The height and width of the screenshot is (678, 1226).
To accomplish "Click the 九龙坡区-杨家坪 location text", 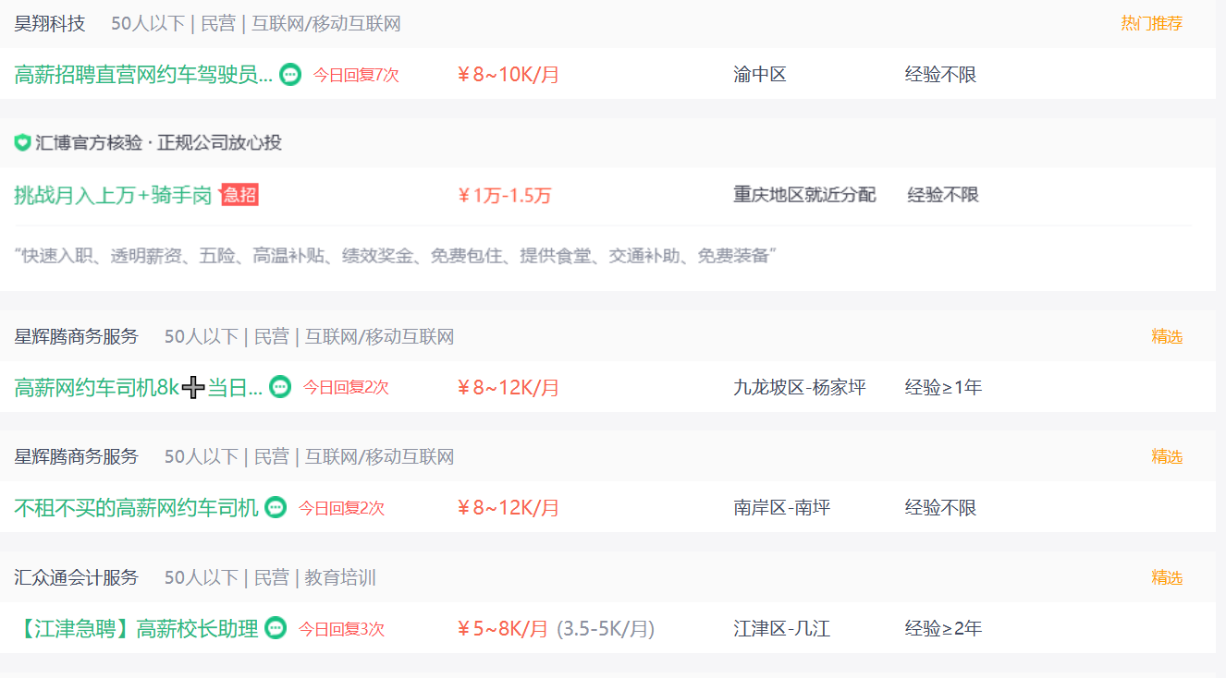I will pyautogui.click(x=800, y=387).
